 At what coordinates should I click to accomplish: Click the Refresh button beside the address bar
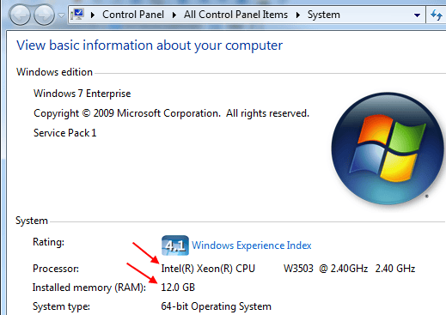click(x=437, y=15)
